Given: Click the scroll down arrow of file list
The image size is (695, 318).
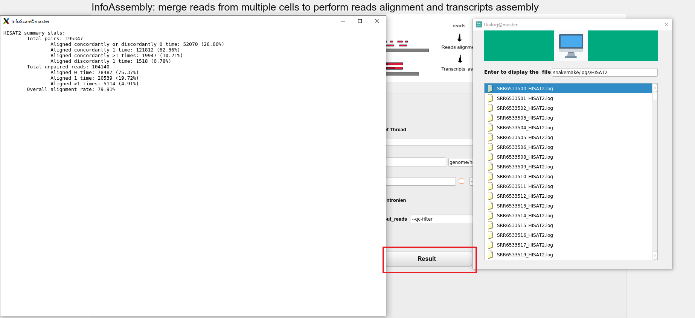Looking at the screenshot, I should coord(655,256).
